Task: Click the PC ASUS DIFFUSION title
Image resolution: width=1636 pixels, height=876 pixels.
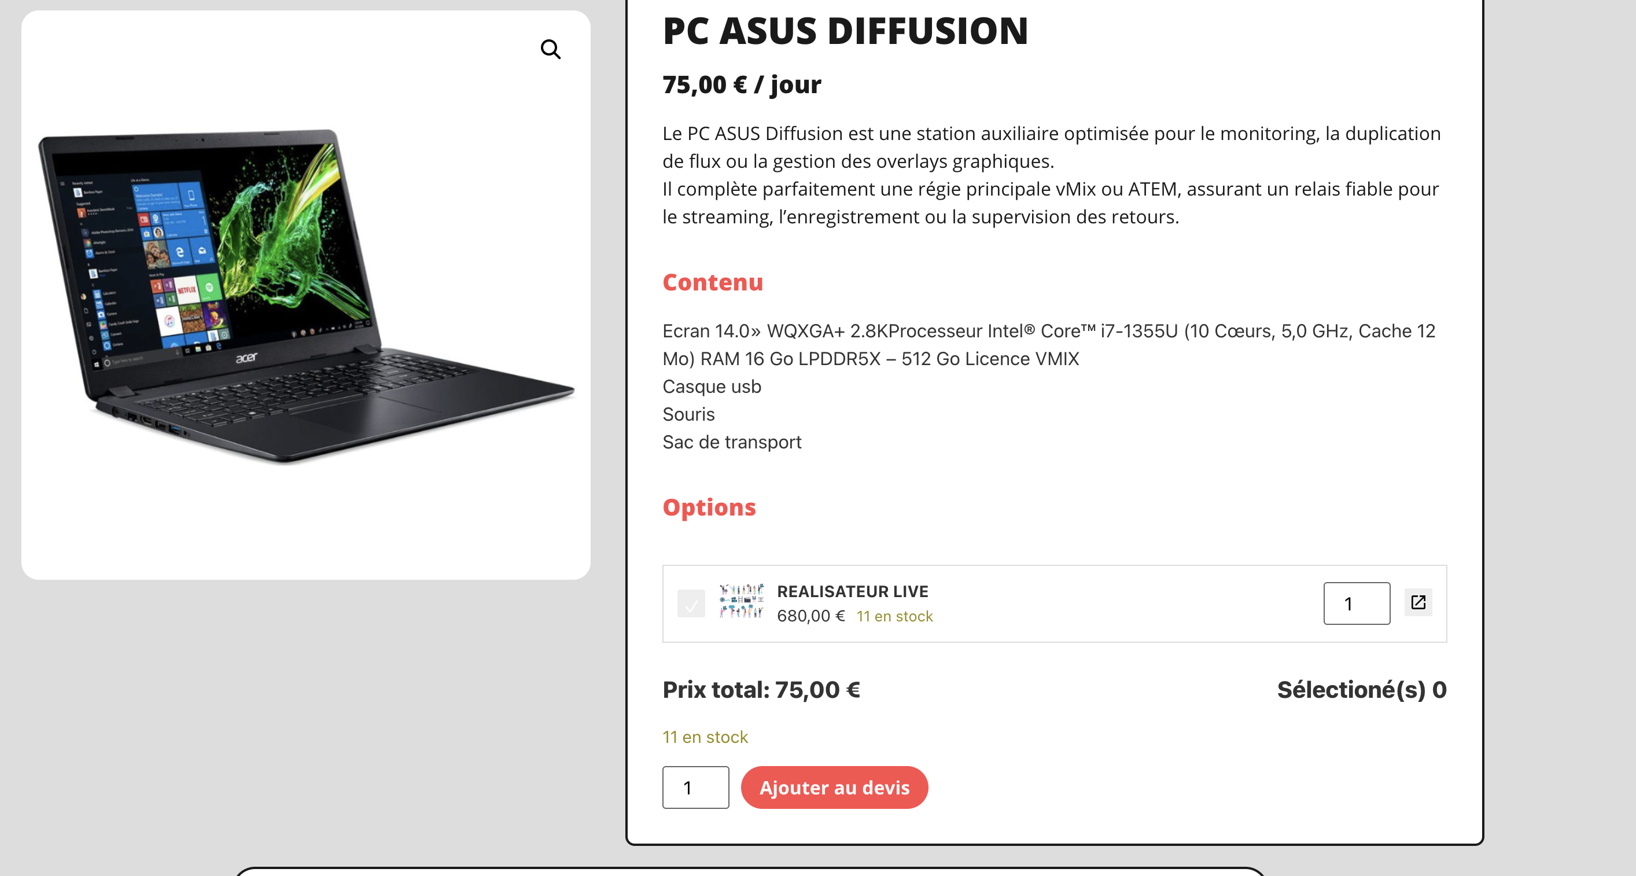Action: 845,31
